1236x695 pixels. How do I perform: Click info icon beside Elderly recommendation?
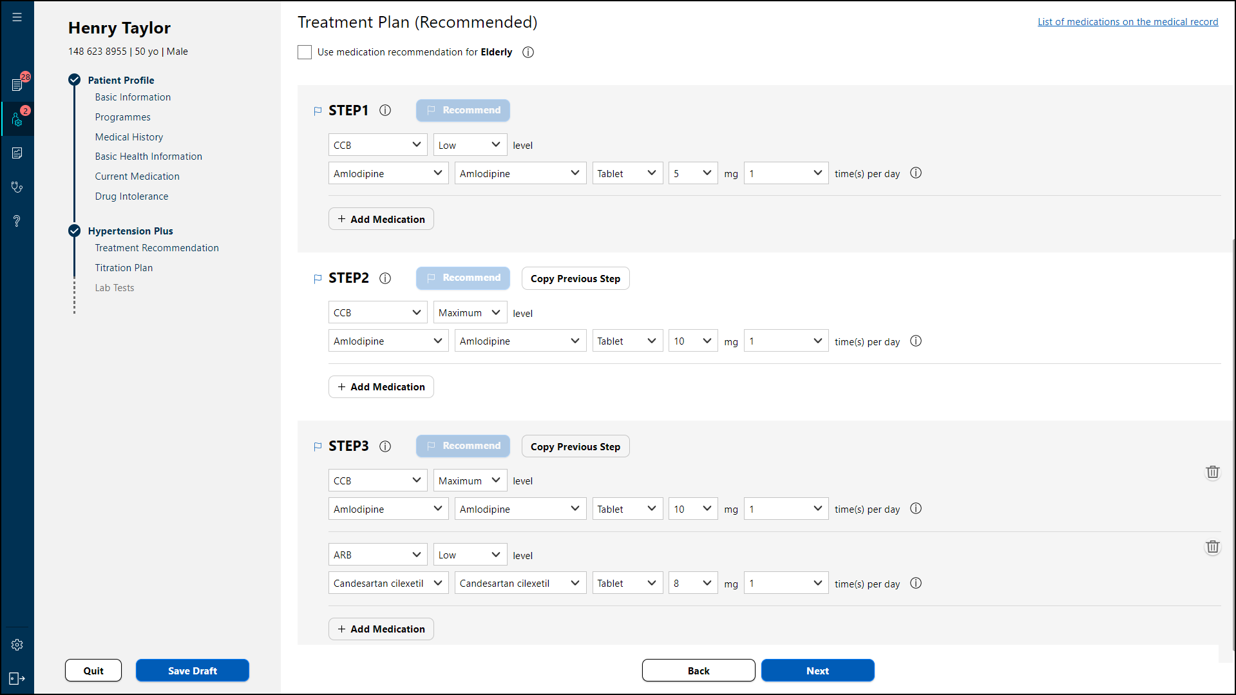pyautogui.click(x=528, y=52)
